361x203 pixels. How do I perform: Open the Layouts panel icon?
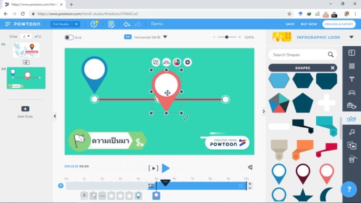pyautogui.click(x=351, y=53)
